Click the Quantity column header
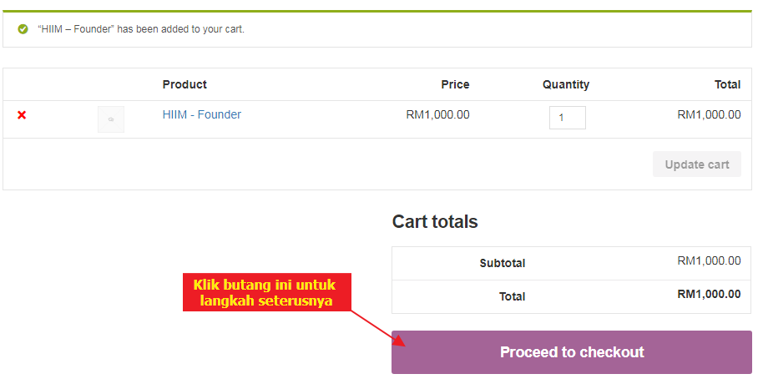 565,84
